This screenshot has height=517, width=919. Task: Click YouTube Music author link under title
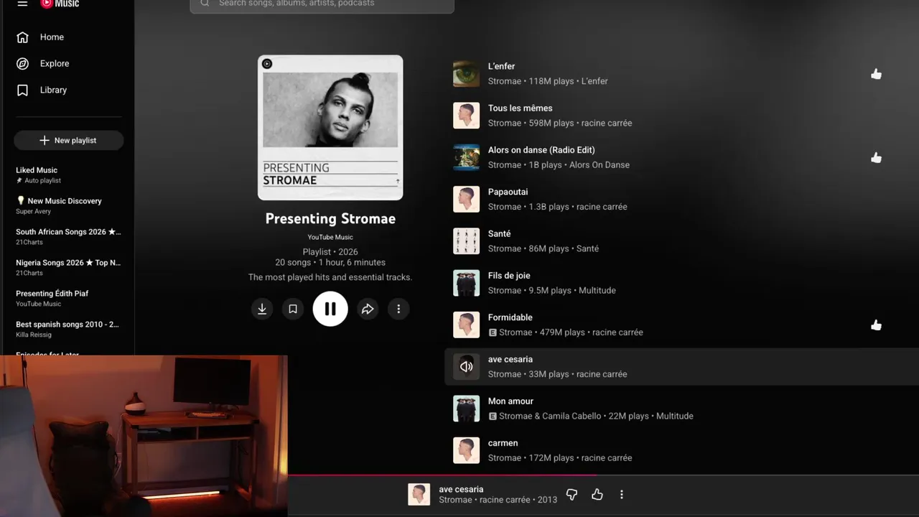(330, 237)
